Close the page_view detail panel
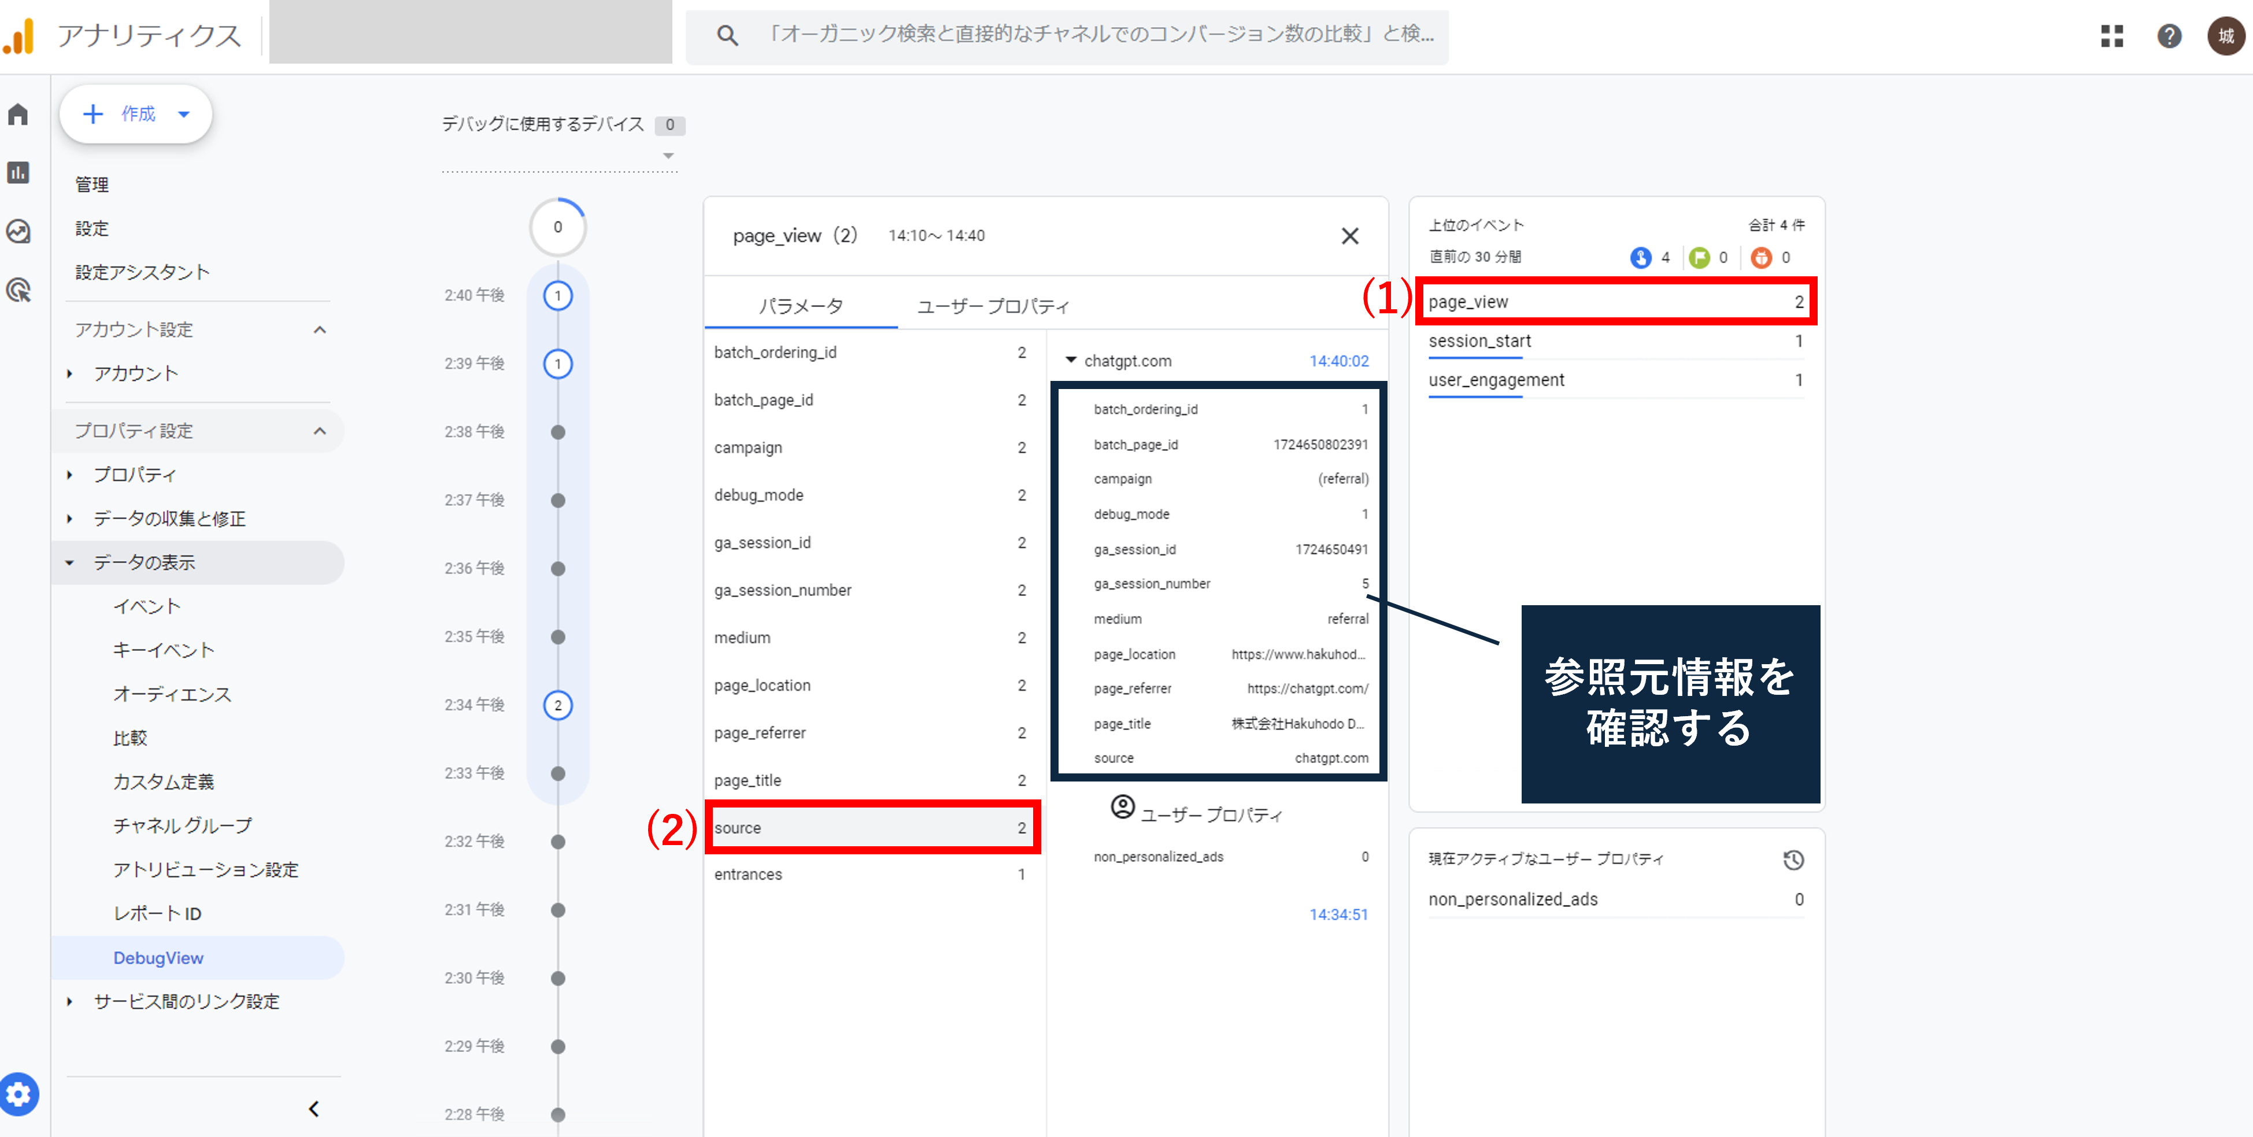 [x=1349, y=236]
